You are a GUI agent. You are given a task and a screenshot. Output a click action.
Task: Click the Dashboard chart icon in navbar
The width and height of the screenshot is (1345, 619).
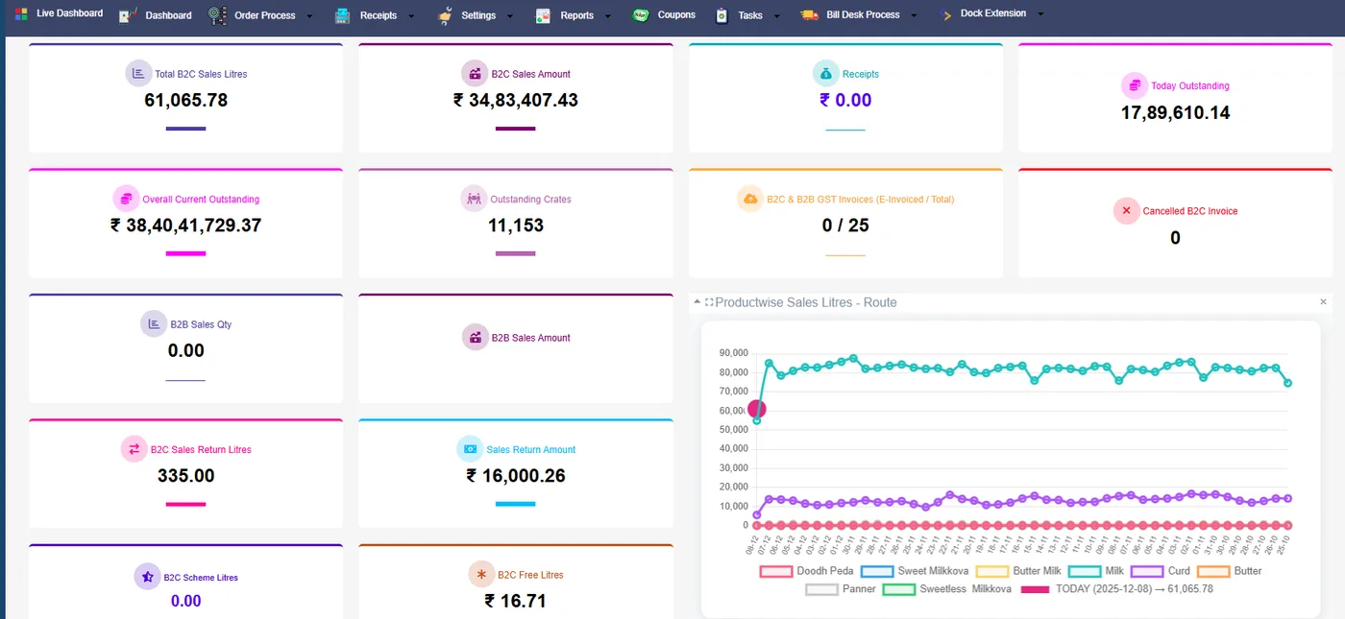[127, 15]
